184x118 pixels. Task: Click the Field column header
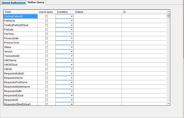click(x=20, y=12)
